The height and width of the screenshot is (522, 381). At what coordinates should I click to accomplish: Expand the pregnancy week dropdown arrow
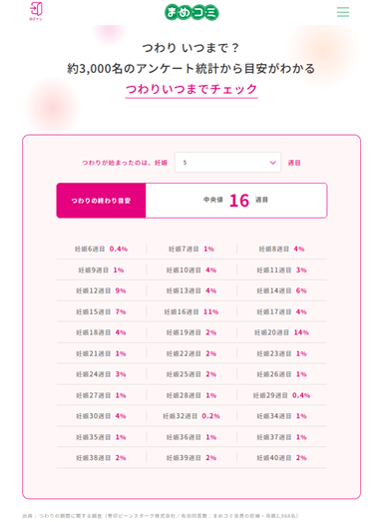272,163
